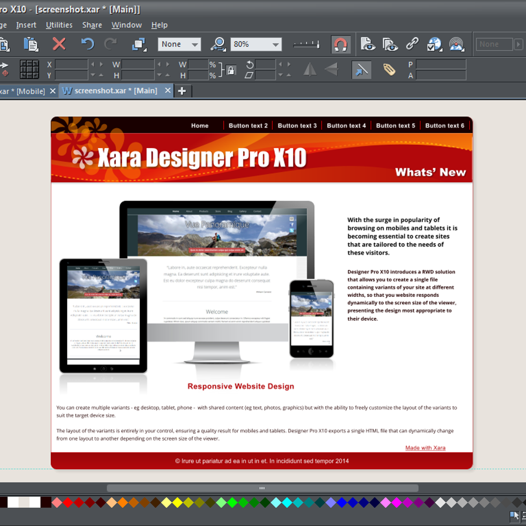Click Button text 2 in navbar

coord(248,126)
